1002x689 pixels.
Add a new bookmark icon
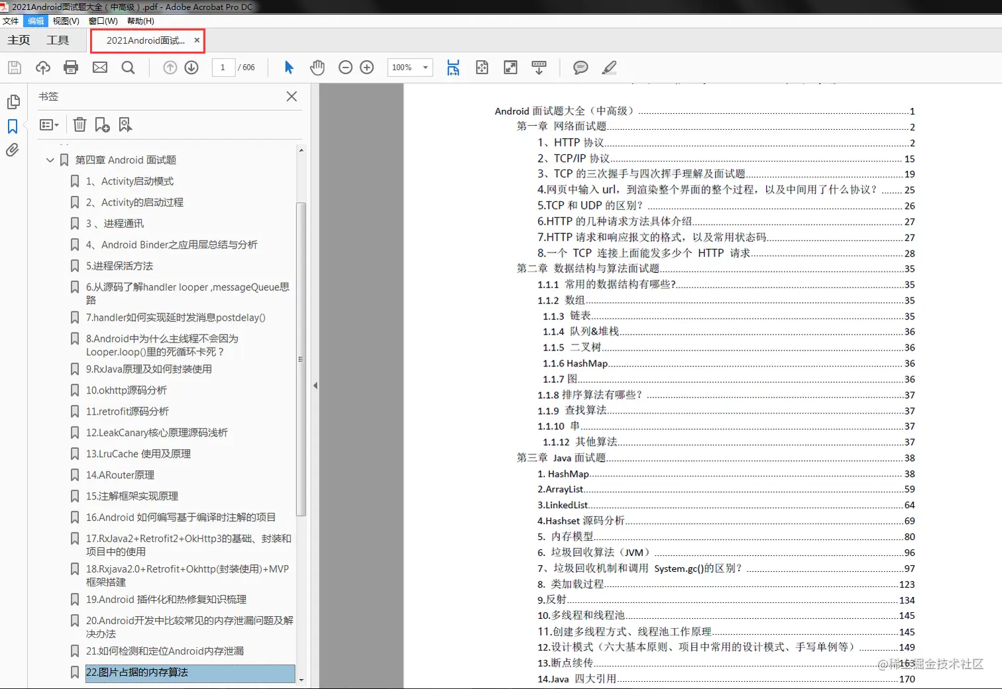(102, 125)
